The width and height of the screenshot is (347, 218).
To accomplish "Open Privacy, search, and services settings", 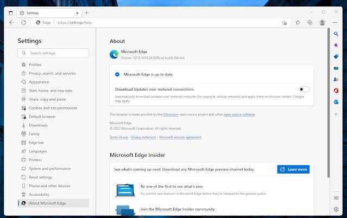I will (52, 73).
